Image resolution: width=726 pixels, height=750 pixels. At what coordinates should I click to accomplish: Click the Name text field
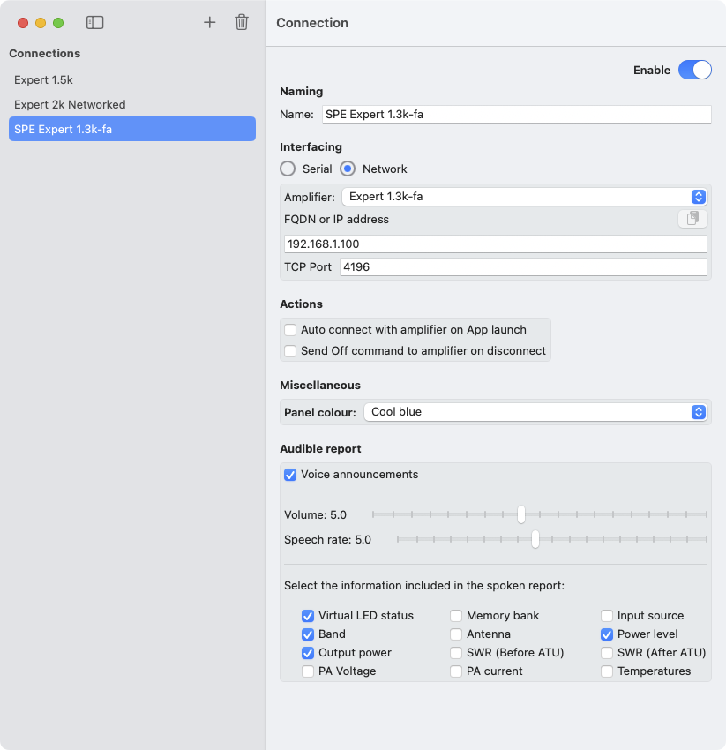tap(516, 115)
